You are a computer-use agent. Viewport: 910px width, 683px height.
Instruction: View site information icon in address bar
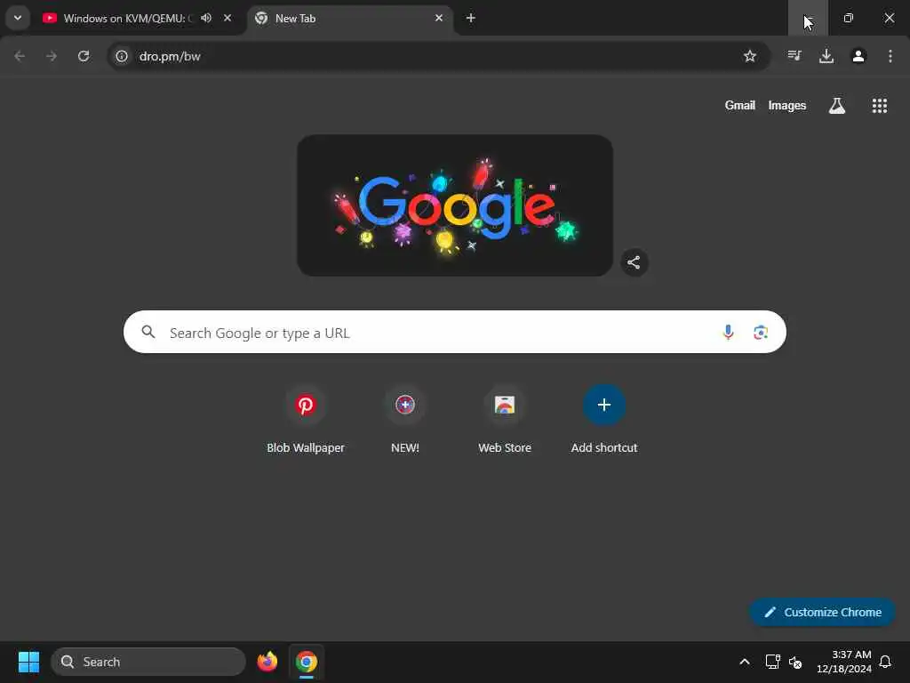point(121,56)
